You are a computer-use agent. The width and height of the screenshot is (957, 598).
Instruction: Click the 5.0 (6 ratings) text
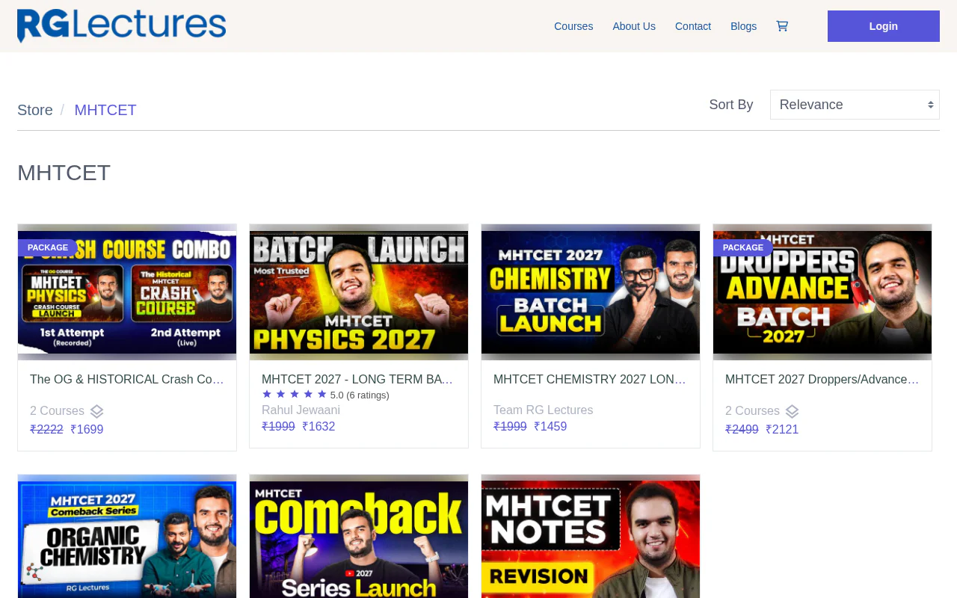point(360,395)
